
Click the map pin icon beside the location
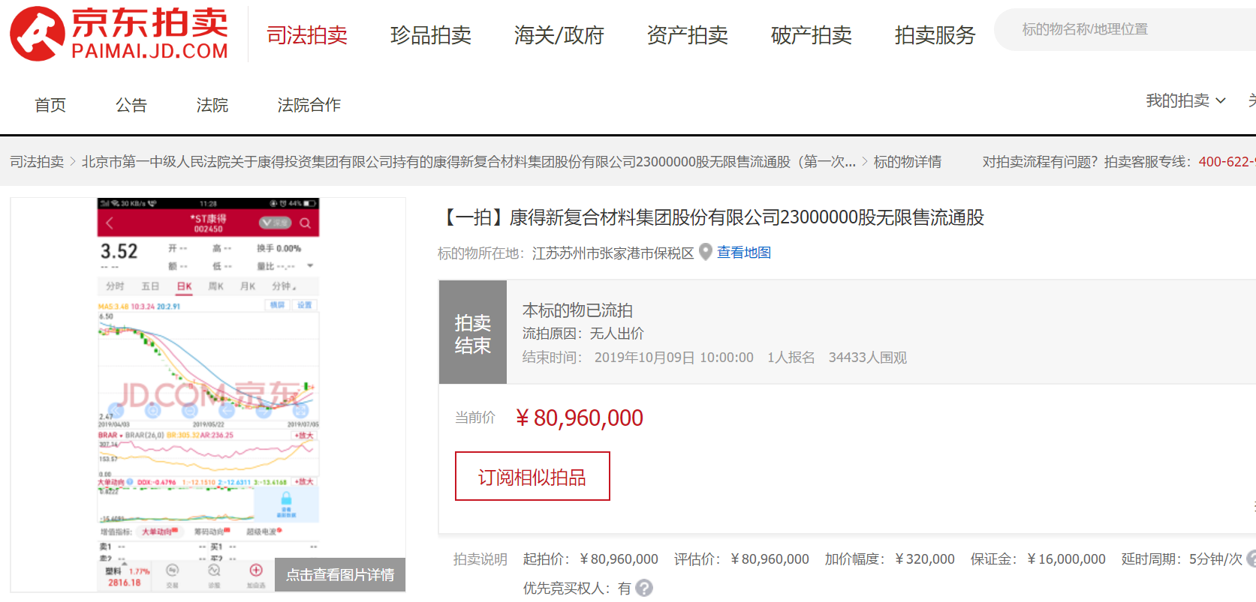point(706,252)
